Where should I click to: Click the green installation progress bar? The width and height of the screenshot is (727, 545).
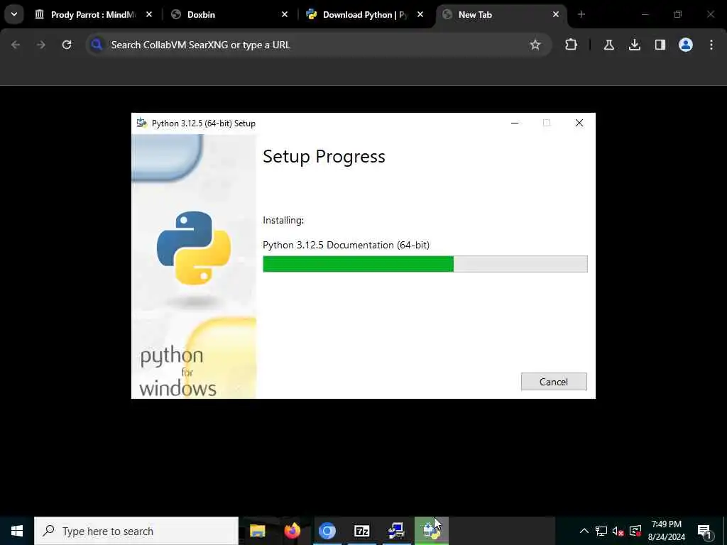[x=425, y=264]
